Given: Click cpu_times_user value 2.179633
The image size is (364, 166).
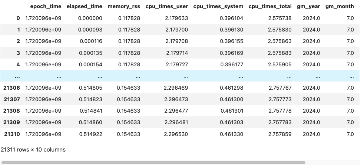Looking at the screenshot, I should 177,18.
